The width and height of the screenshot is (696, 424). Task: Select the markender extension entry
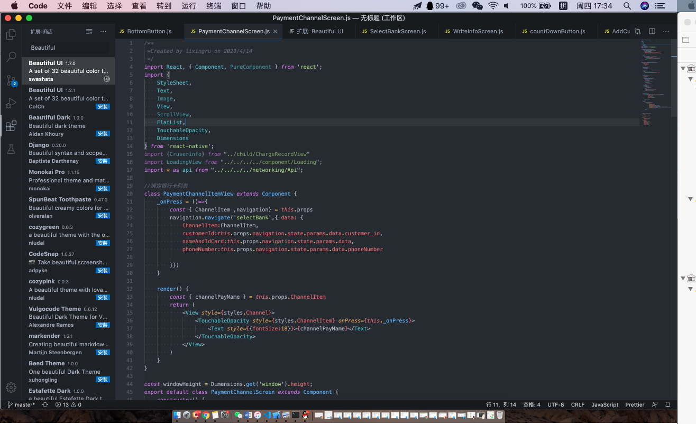pyautogui.click(x=68, y=344)
